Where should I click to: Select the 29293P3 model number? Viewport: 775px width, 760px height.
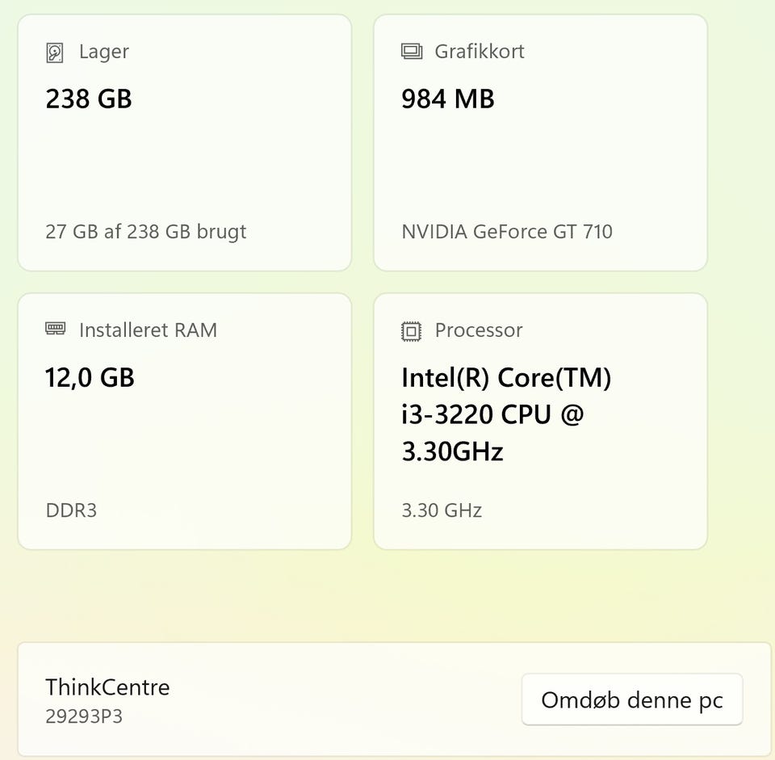coord(84,716)
